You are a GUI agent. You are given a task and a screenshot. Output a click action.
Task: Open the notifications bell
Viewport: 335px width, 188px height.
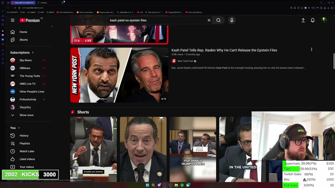pos(312,20)
